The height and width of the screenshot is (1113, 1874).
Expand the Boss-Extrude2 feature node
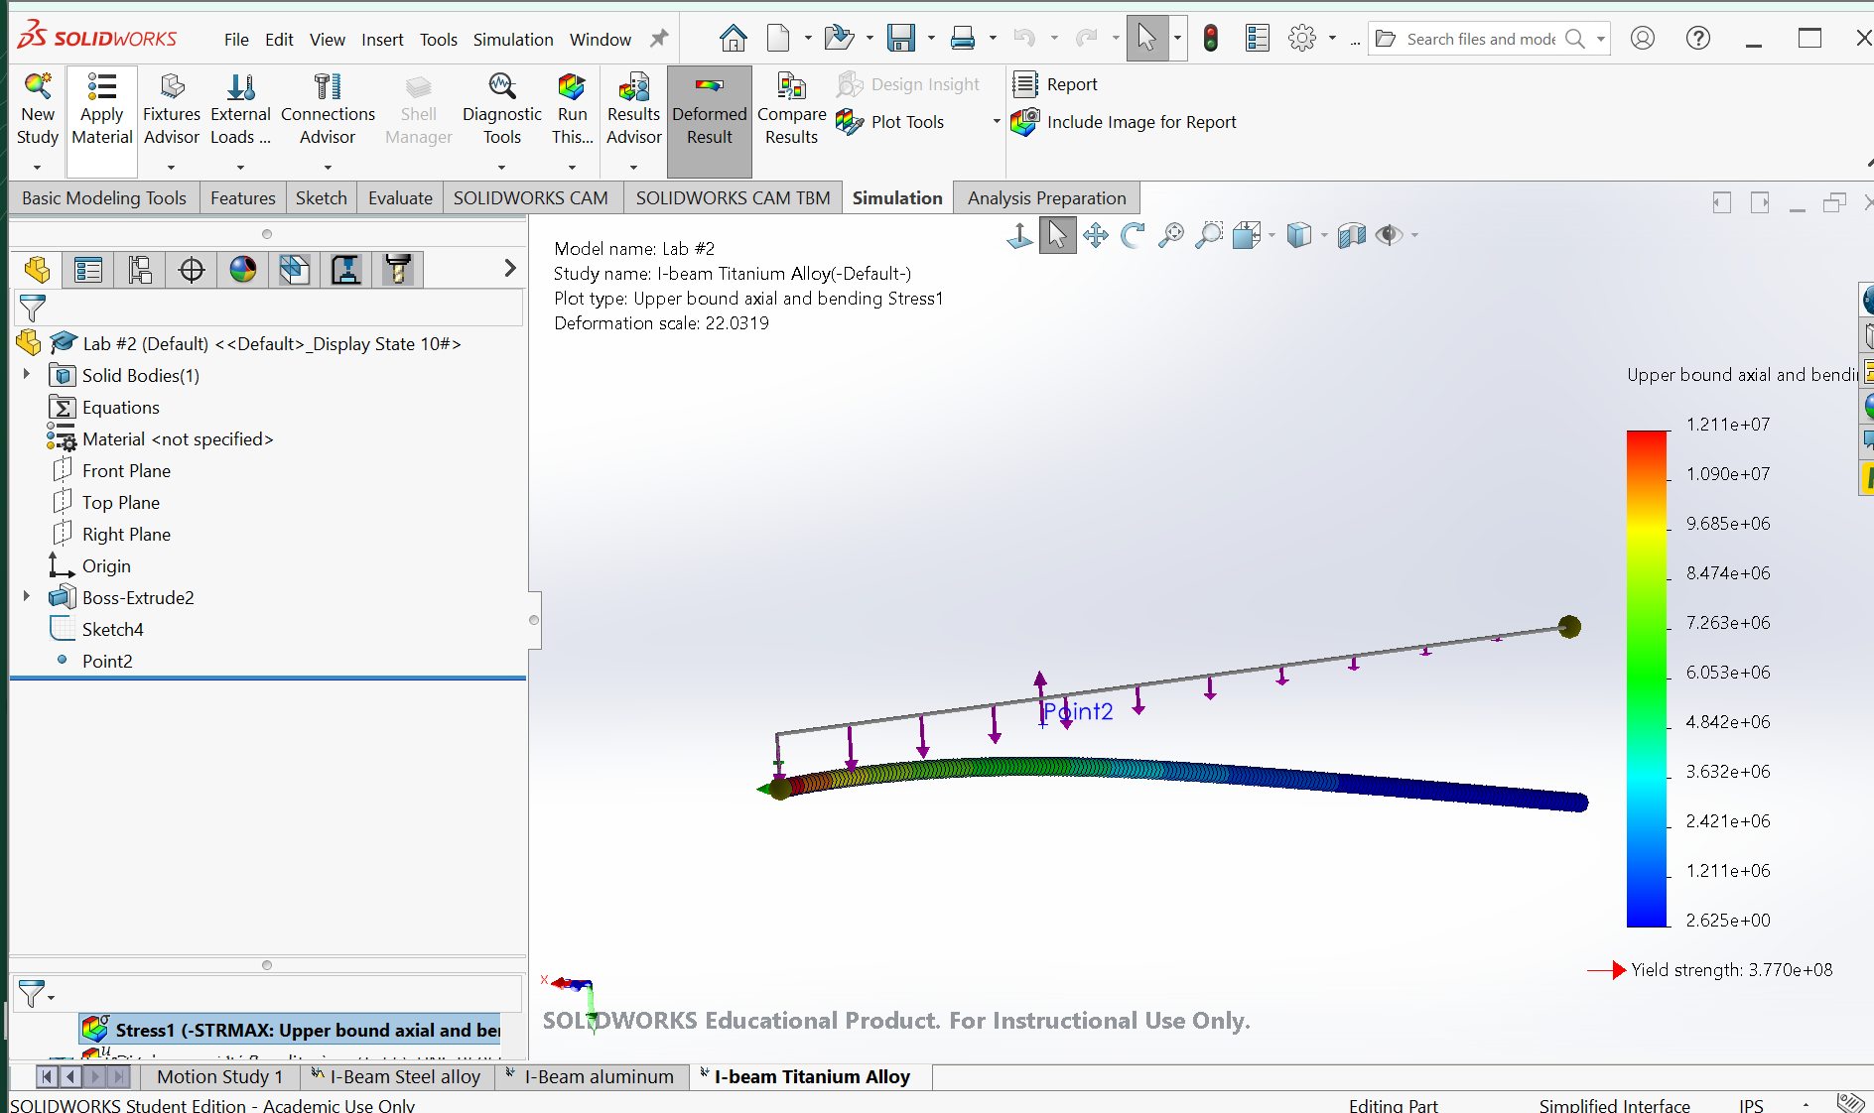(x=27, y=597)
